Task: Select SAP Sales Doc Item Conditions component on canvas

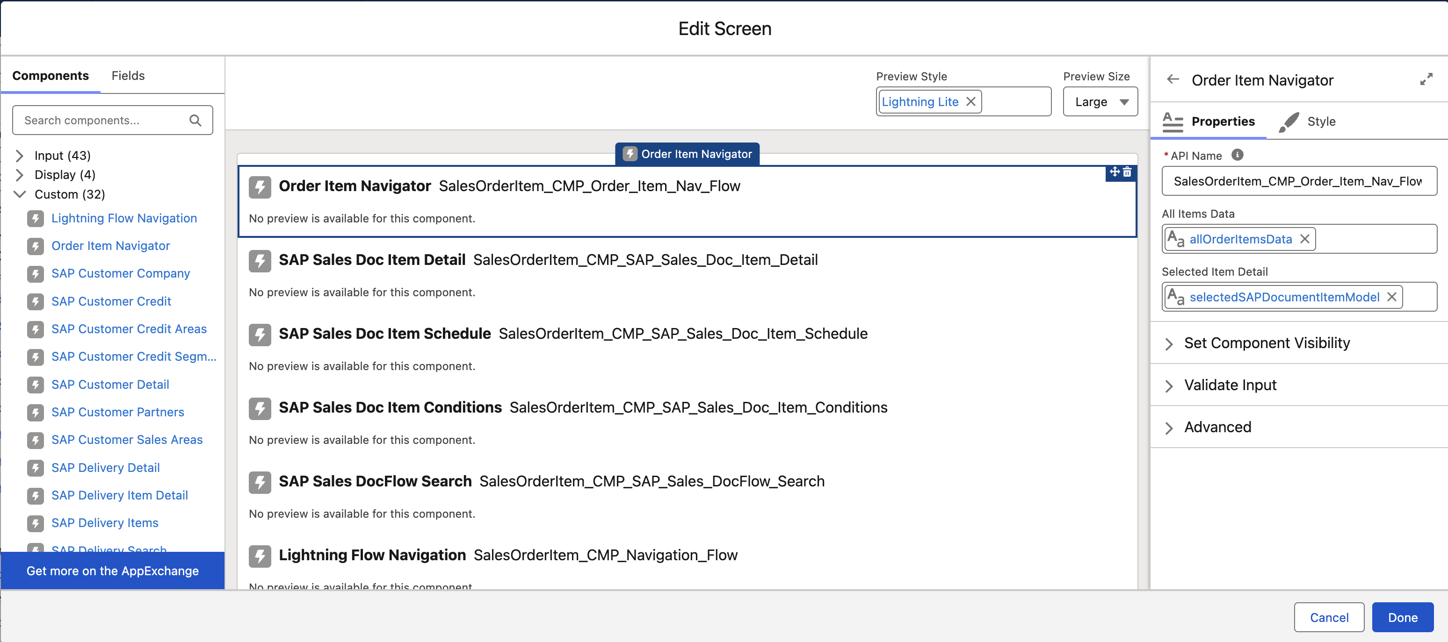Action: coord(687,422)
